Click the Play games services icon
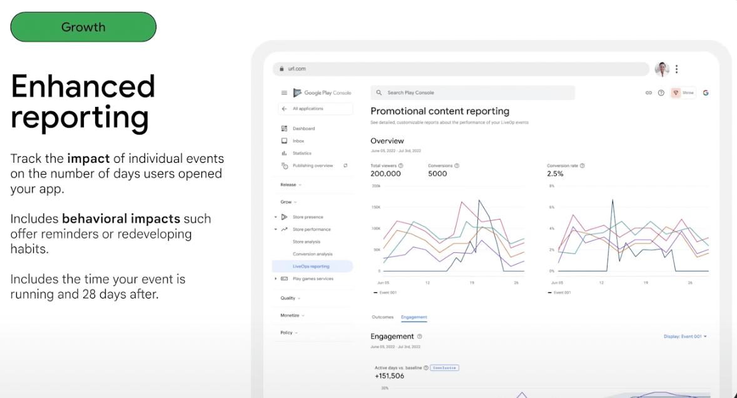This screenshot has width=737, height=398. point(284,278)
